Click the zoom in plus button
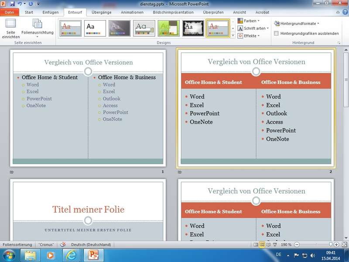 (336, 245)
